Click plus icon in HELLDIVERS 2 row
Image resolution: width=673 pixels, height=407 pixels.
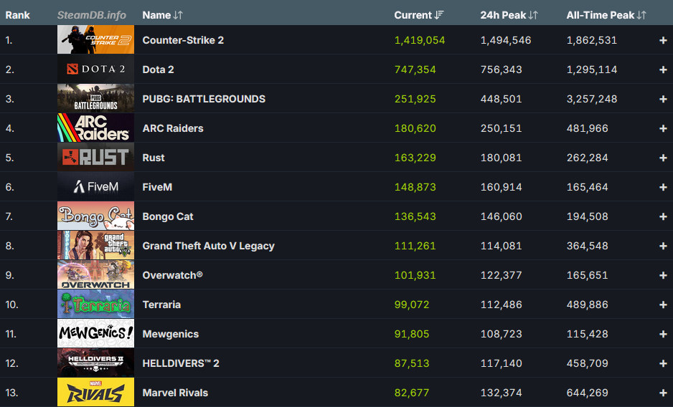pyautogui.click(x=663, y=363)
